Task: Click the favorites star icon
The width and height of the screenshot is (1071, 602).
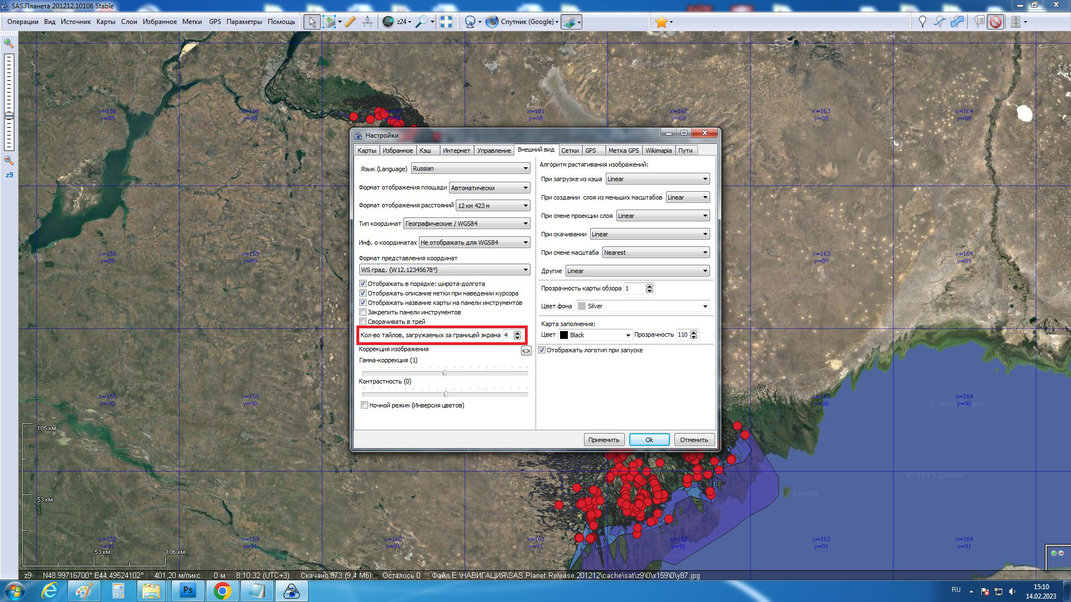Action: (x=661, y=22)
